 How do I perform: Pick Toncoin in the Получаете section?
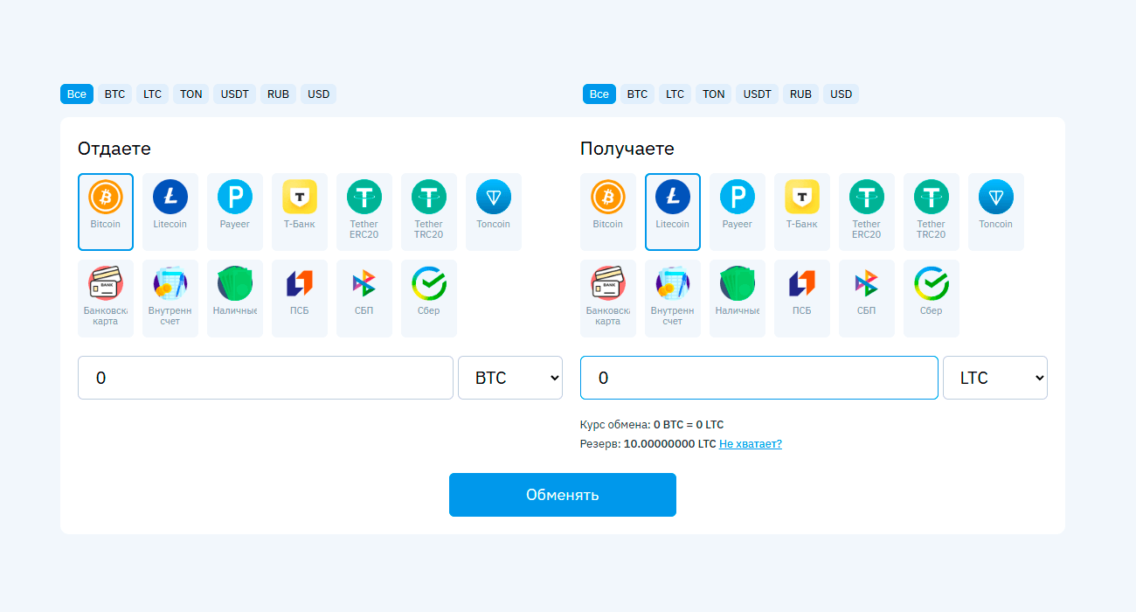[x=996, y=212]
